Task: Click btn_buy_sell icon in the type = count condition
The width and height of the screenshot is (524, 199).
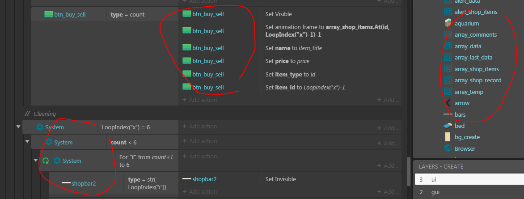Action: tap(49, 14)
